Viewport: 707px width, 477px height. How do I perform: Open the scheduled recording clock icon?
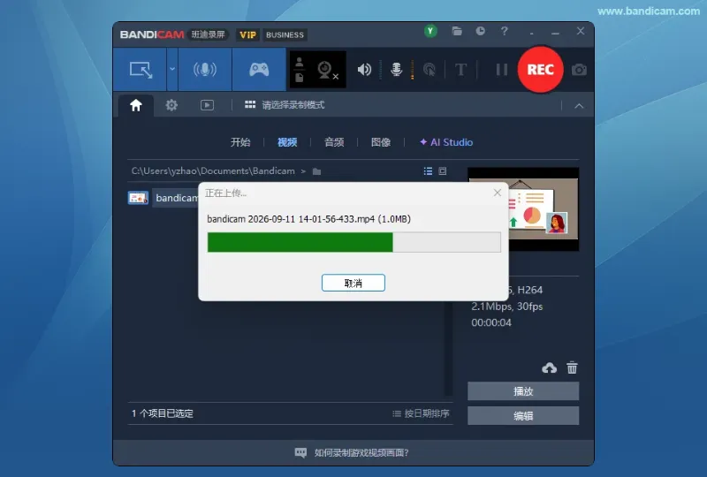480,31
